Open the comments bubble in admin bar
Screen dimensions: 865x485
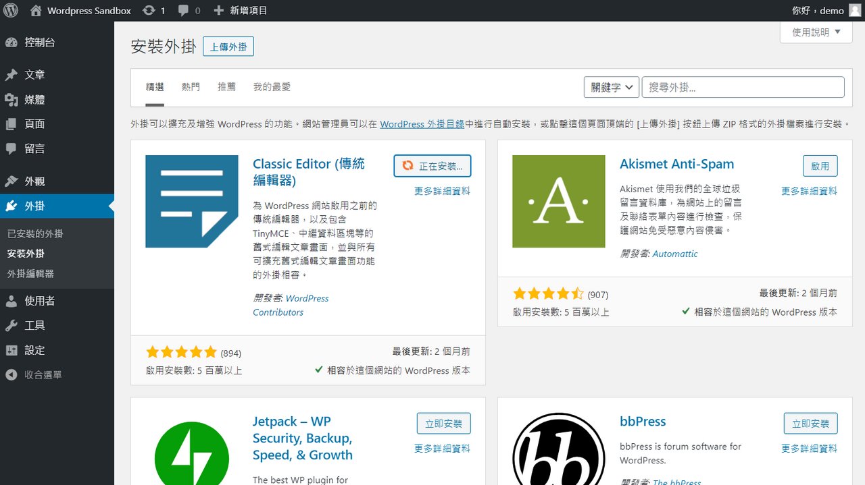point(183,11)
